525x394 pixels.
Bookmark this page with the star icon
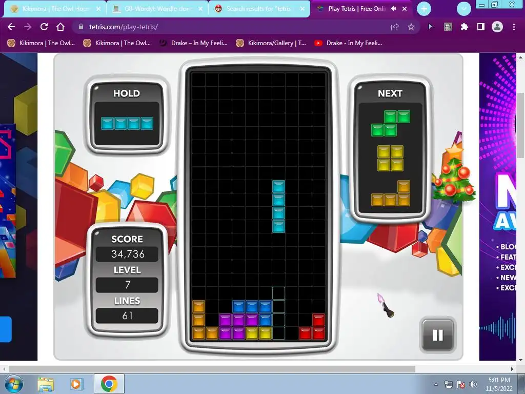tap(411, 27)
